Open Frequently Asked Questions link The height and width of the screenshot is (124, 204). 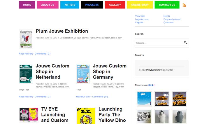[x=172, y=21]
